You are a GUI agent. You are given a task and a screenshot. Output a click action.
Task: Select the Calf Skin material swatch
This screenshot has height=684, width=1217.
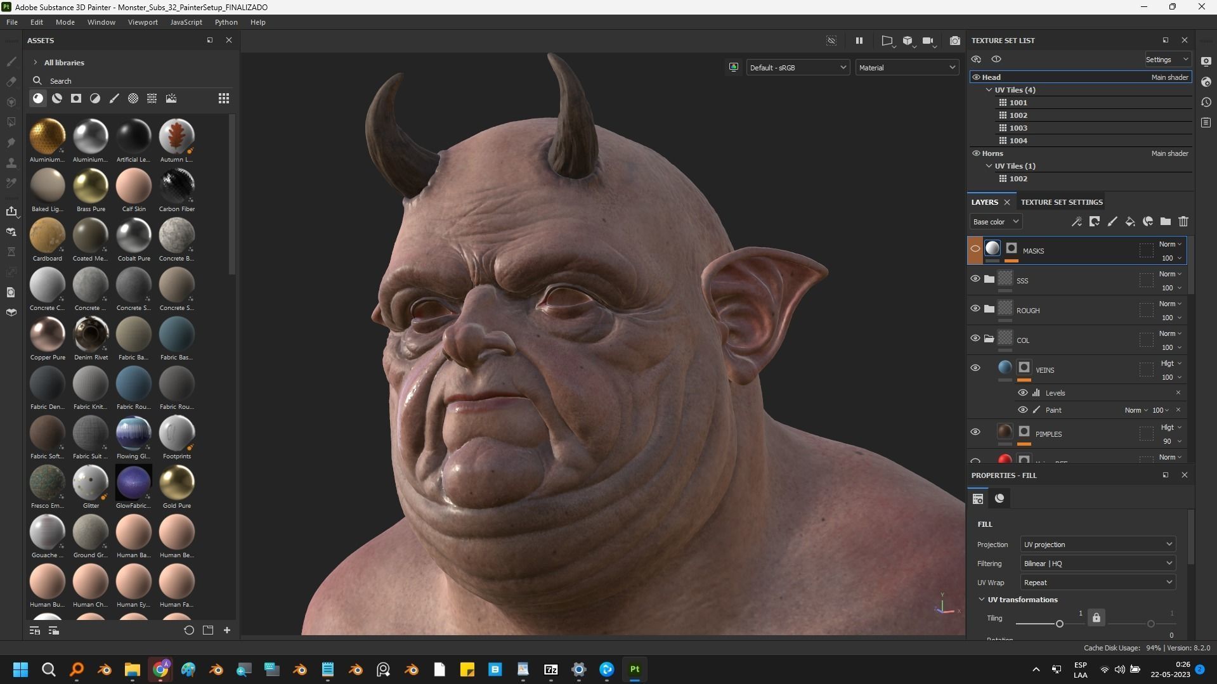point(134,186)
